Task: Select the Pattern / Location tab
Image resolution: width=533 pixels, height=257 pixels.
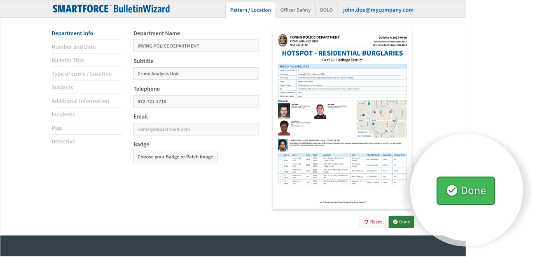Action: 250,10
